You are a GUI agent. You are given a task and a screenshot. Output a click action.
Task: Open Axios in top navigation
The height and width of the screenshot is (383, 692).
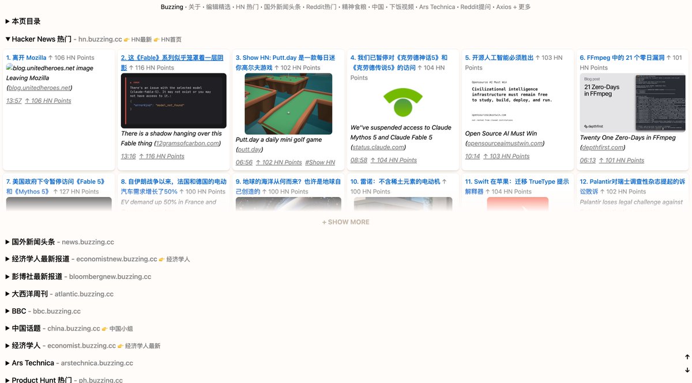click(x=503, y=7)
